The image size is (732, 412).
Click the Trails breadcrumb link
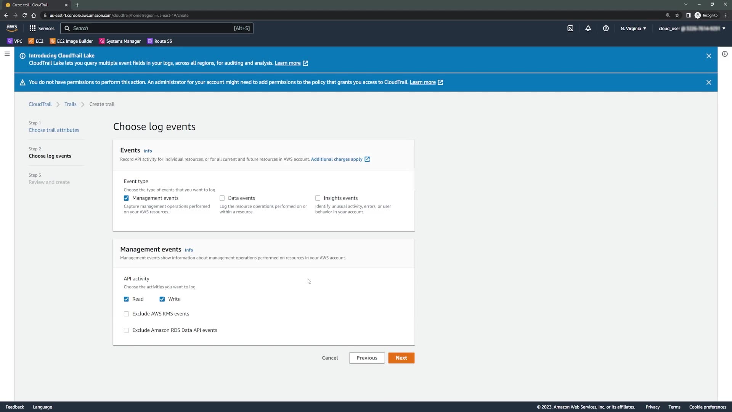point(70,104)
